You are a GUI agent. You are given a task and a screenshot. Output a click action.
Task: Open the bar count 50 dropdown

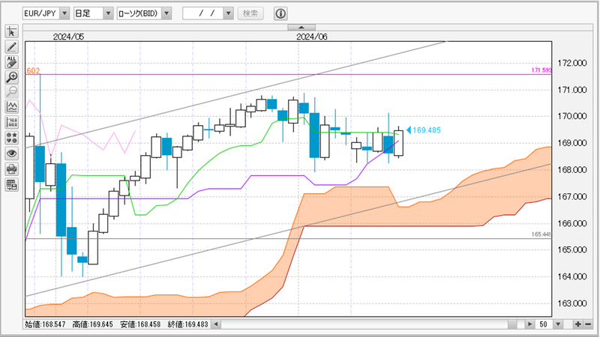[x=558, y=324]
